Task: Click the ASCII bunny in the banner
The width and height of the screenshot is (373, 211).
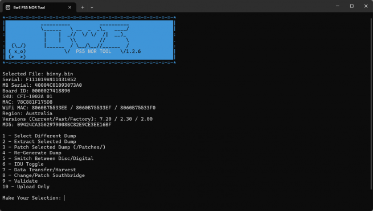Action: tap(17, 51)
